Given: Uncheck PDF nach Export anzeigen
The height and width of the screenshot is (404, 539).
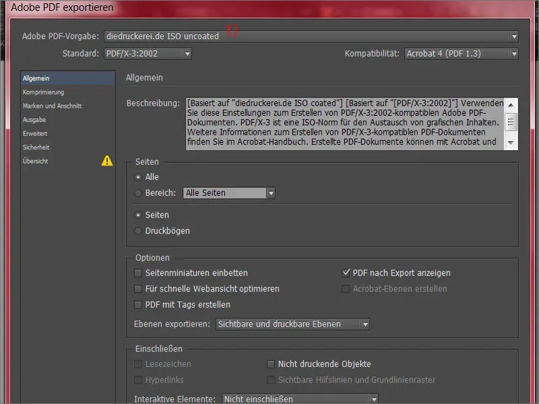Looking at the screenshot, I should (346, 273).
